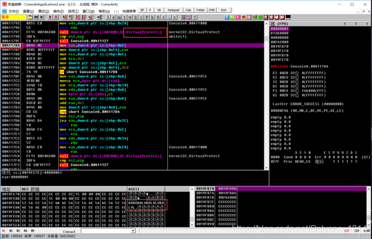Restart the program with the rewind icon
The image size is (372, 239).
point(36,17)
